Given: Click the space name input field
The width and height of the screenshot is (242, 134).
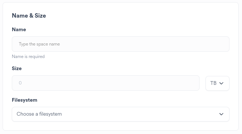Looking at the screenshot, I should pyautogui.click(x=121, y=44).
